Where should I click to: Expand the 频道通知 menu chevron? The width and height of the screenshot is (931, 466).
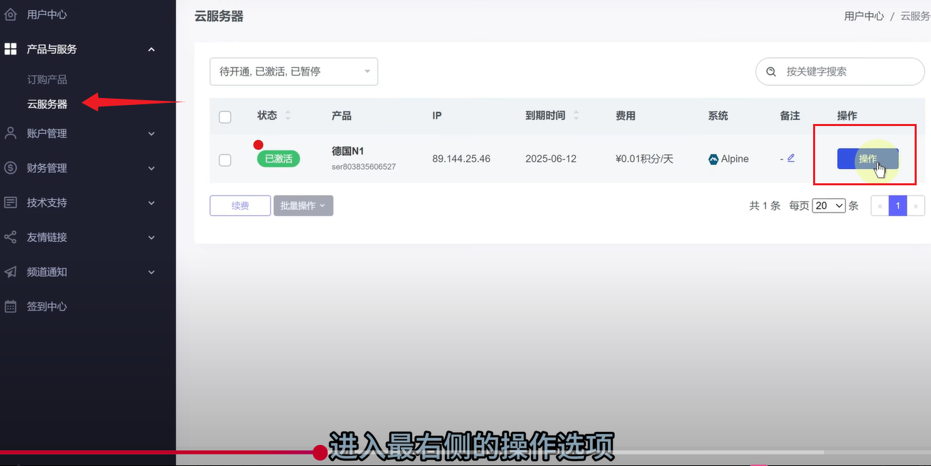151,272
